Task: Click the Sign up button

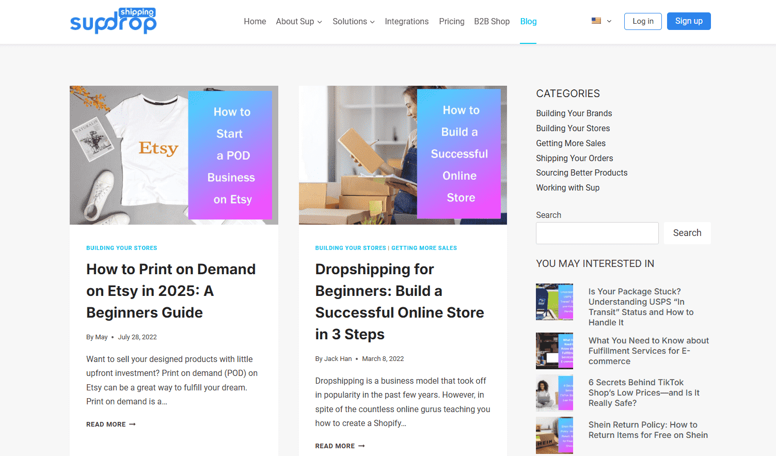Action: coord(689,21)
